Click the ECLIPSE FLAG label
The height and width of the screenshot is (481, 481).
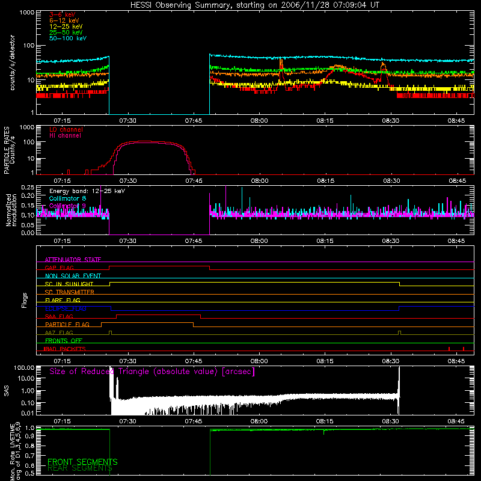tap(66, 308)
